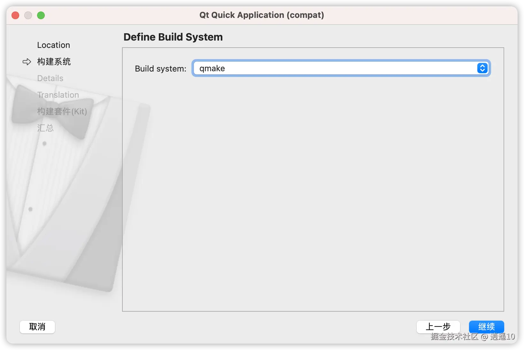
Task: Click the current-step arrow beside 构建系统
Action: click(27, 62)
